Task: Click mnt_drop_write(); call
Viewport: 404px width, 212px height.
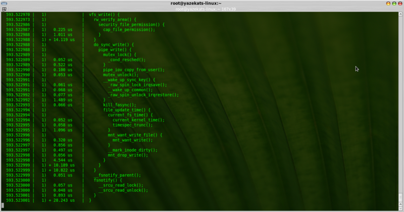Action: pyautogui.click(x=128, y=155)
